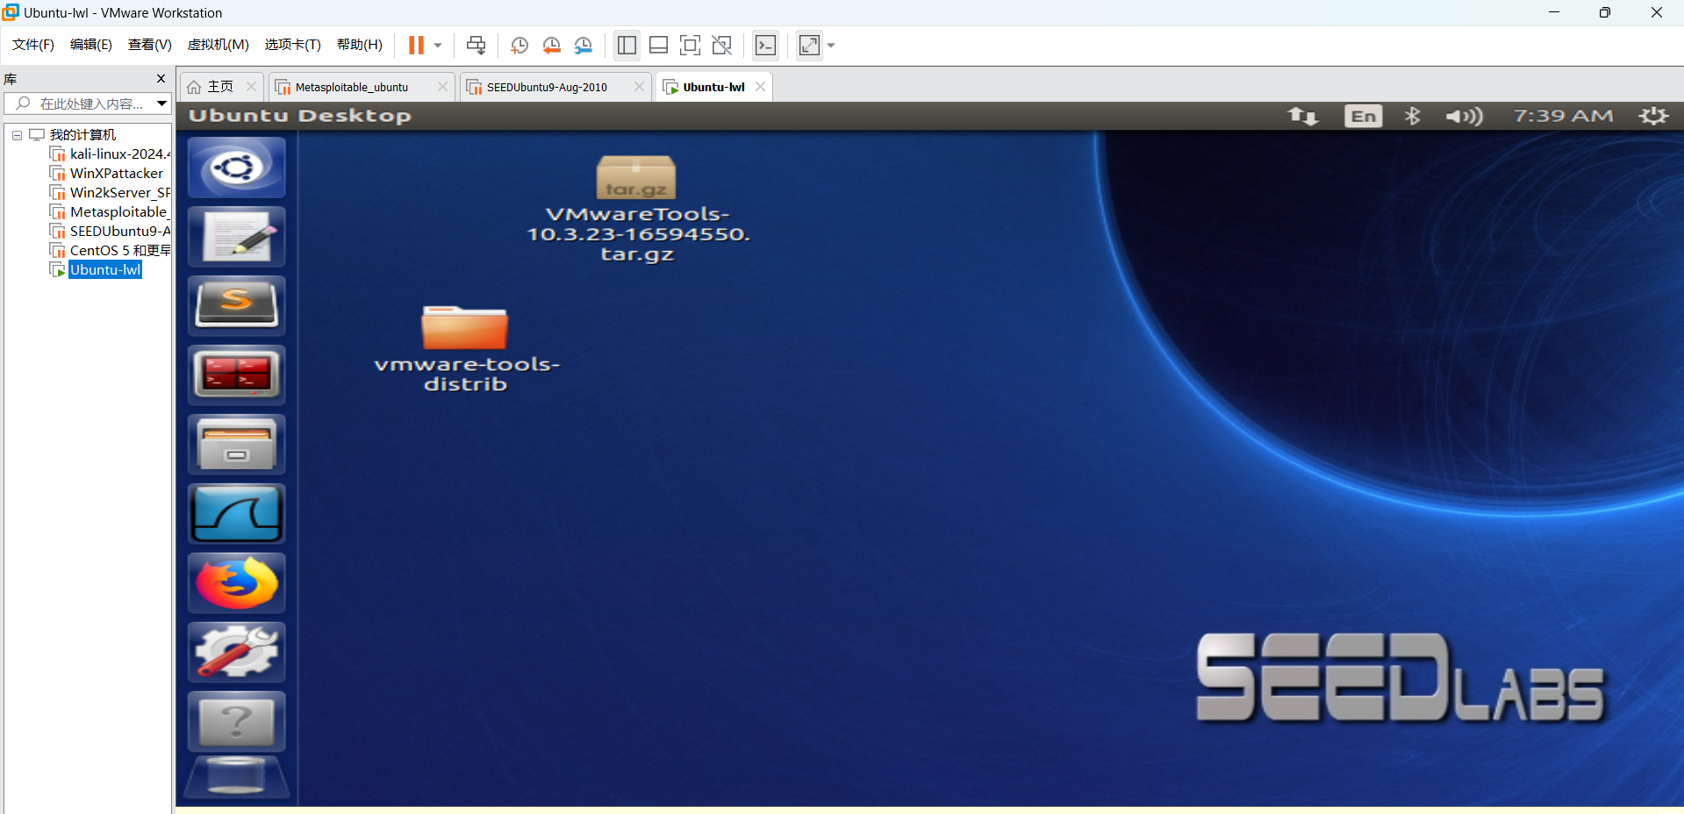Click the stretch guest display icon
This screenshot has height=814, width=1684.
coord(809,46)
